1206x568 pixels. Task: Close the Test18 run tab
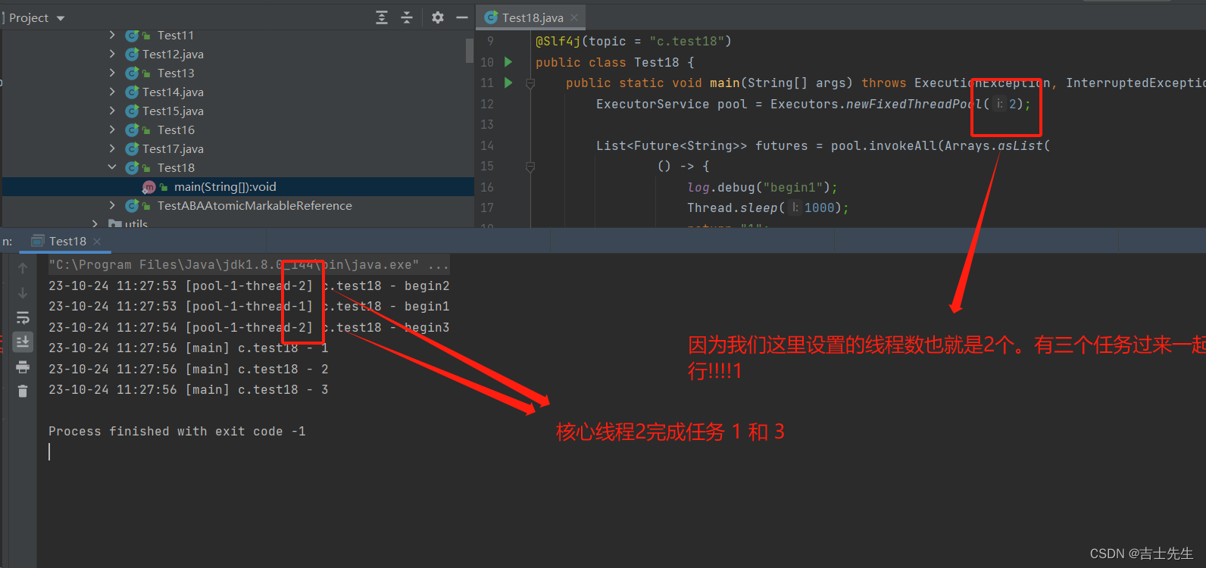click(x=97, y=242)
